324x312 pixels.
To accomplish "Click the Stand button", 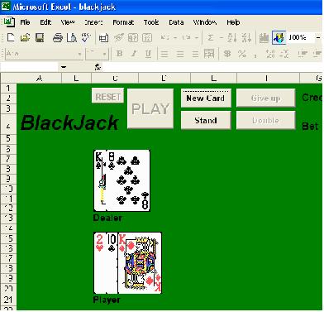I will coord(206,120).
